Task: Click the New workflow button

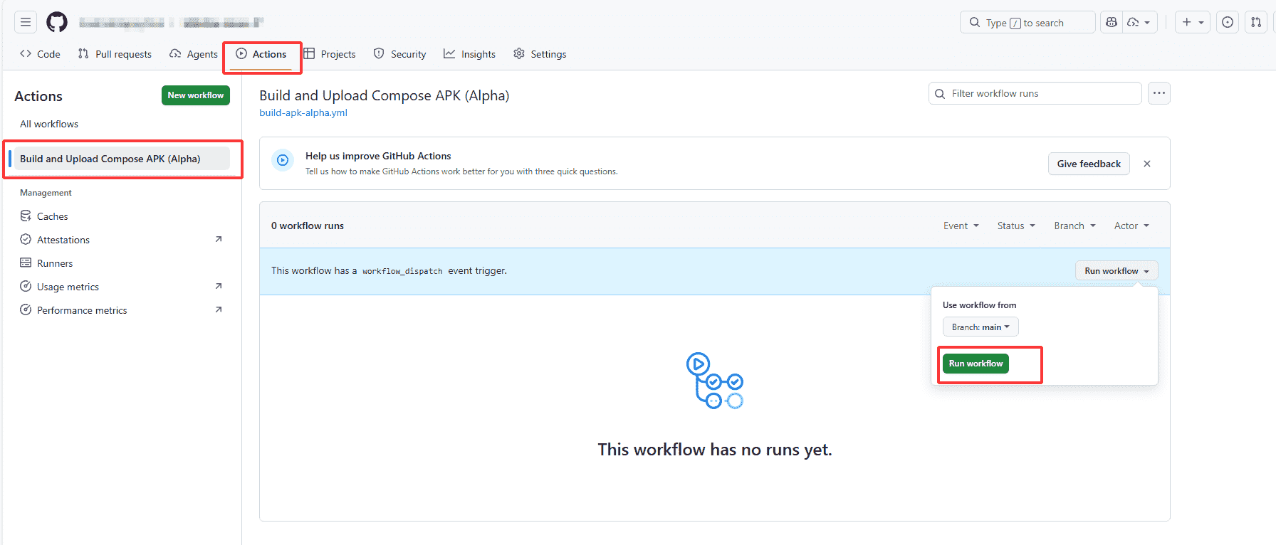Action: 195,95
